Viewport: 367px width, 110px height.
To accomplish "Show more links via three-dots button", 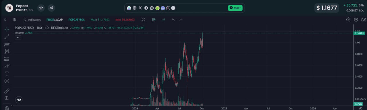I will (173, 8).
